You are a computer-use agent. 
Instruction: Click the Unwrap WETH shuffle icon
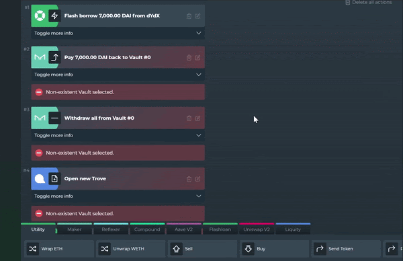point(105,249)
